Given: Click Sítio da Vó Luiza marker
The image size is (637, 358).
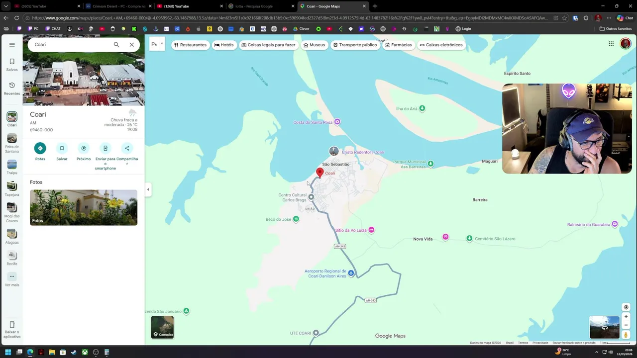Looking at the screenshot, I should click(371, 230).
